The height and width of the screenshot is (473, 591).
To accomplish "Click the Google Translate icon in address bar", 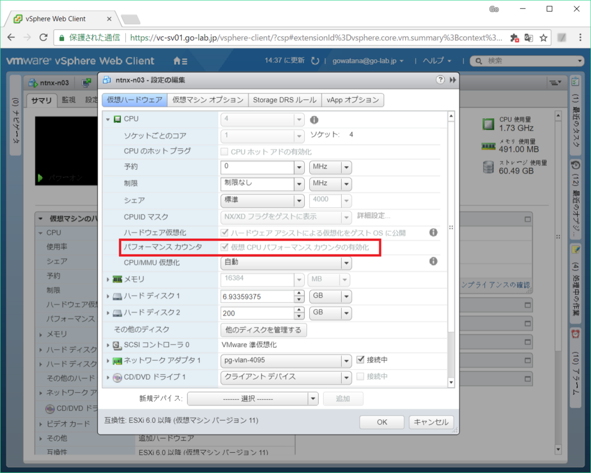I will [x=529, y=37].
